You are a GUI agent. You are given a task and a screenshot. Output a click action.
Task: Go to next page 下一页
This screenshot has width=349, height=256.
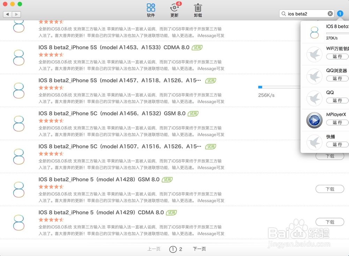coord(199,249)
